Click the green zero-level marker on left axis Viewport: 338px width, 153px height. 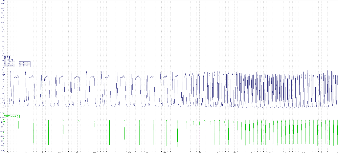click(x=3, y=121)
